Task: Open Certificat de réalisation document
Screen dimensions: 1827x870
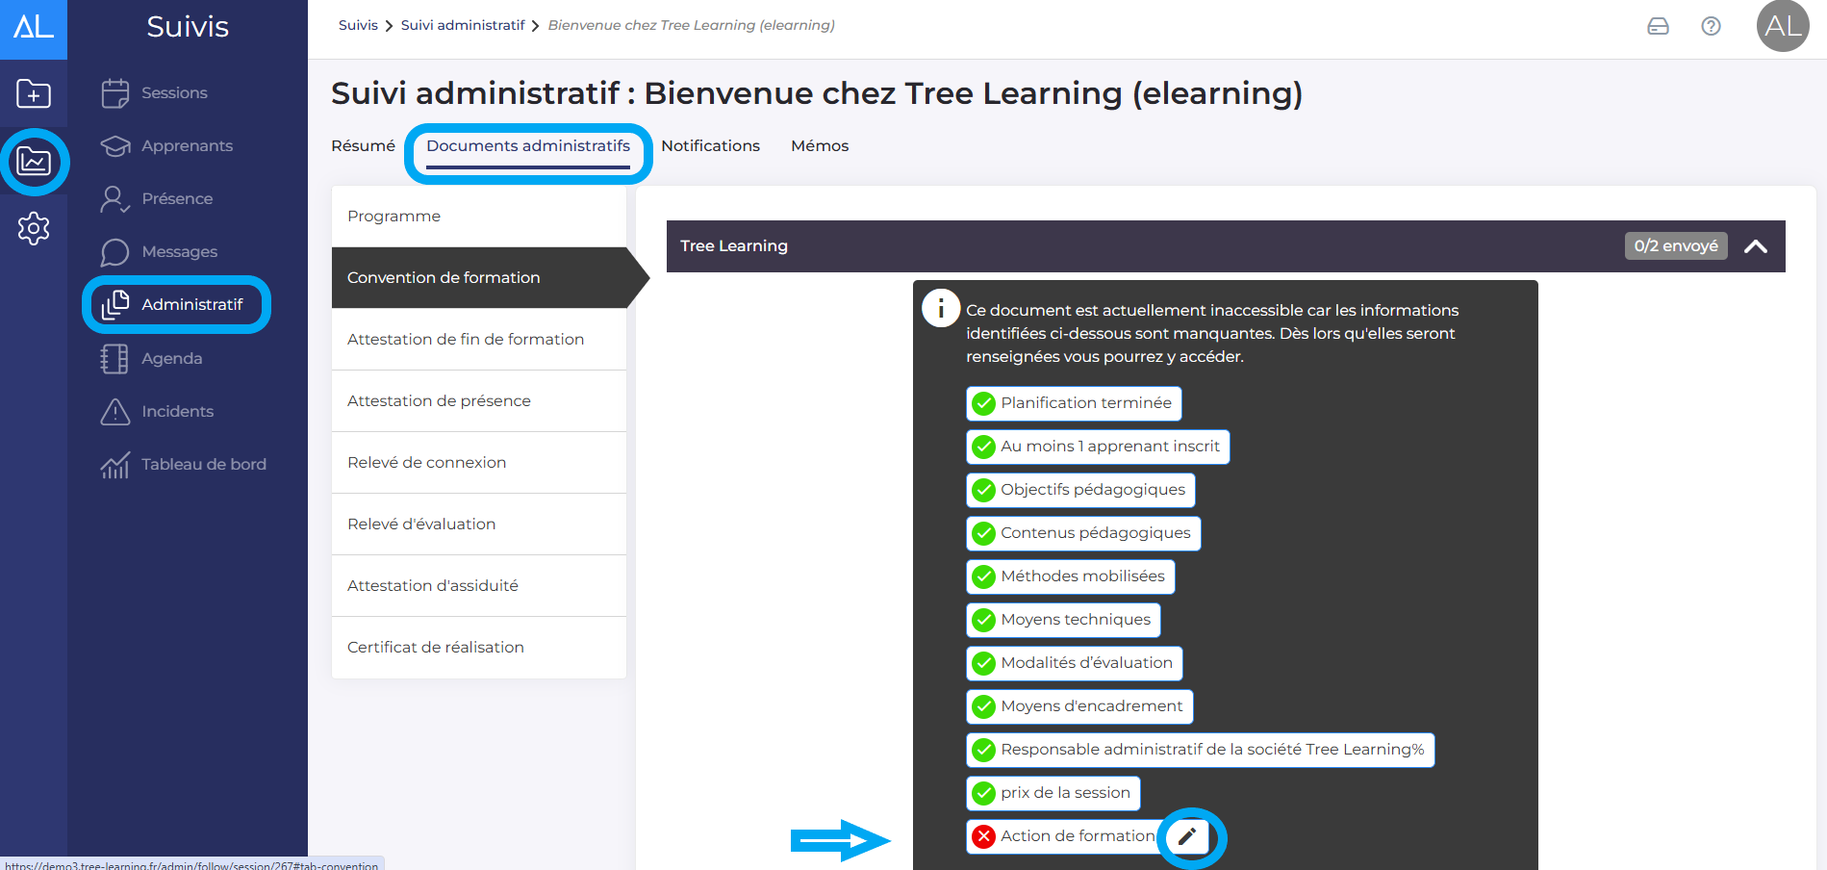Action: coord(436,648)
